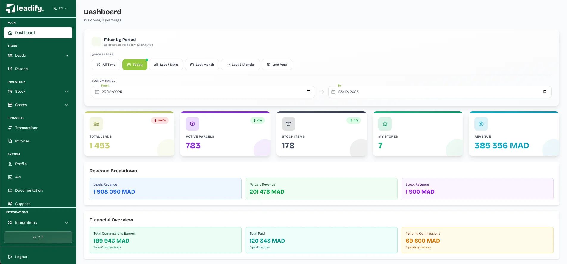Open the Invoices sidebar item

tap(22, 141)
